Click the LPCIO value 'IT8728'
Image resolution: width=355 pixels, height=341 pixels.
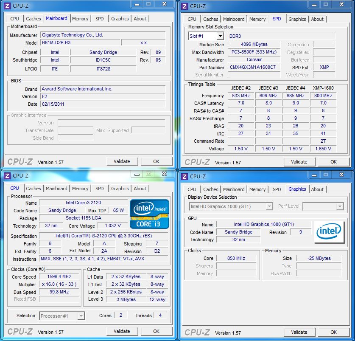pyautogui.click(x=103, y=69)
